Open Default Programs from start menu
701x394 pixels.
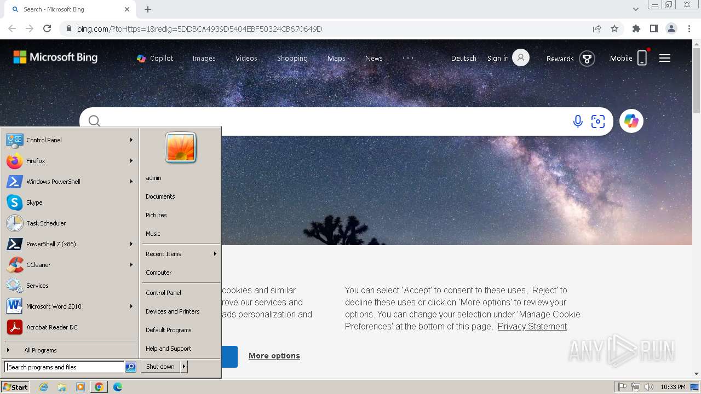coord(169,330)
